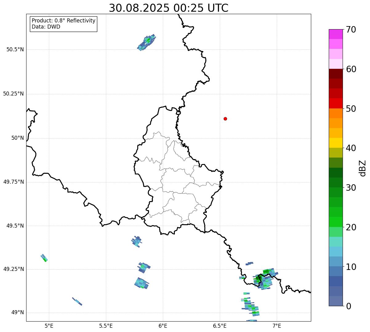Click the 49.25°N latitude label
Image resolution: width=370 pixels, height=332 pixels.
tap(13, 269)
